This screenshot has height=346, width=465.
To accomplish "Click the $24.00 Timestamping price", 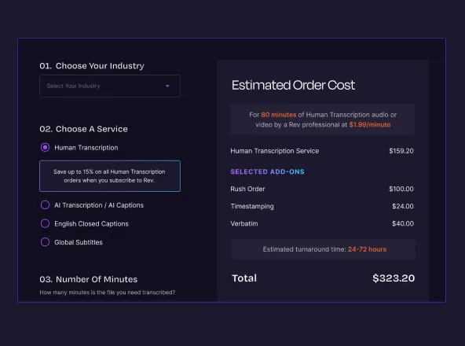I will (x=403, y=206).
